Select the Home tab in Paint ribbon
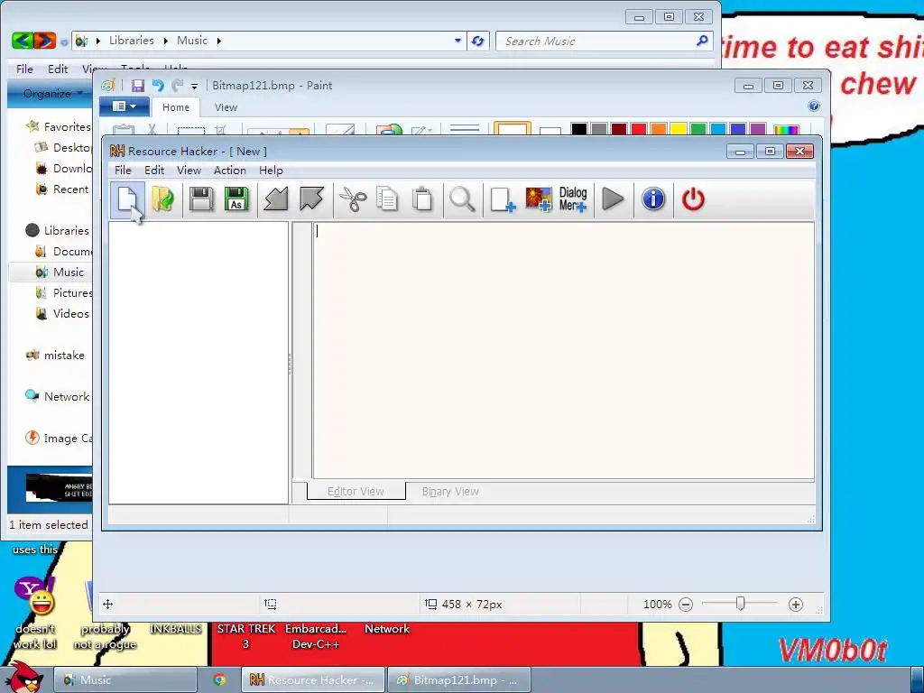Screen dimensions: 924x693 pyautogui.click(x=176, y=107)
